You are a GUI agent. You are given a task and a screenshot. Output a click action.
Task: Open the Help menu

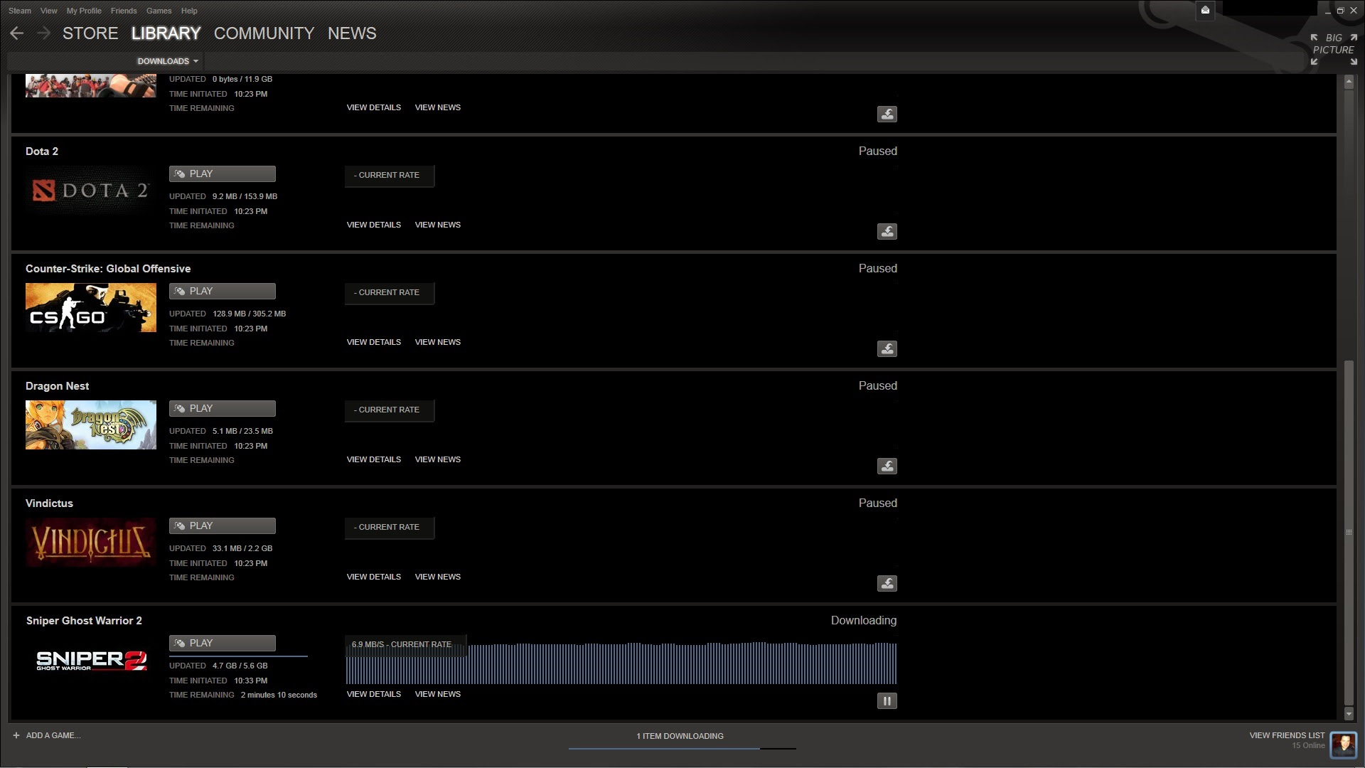pyautogui.click(x=189, y=11)
